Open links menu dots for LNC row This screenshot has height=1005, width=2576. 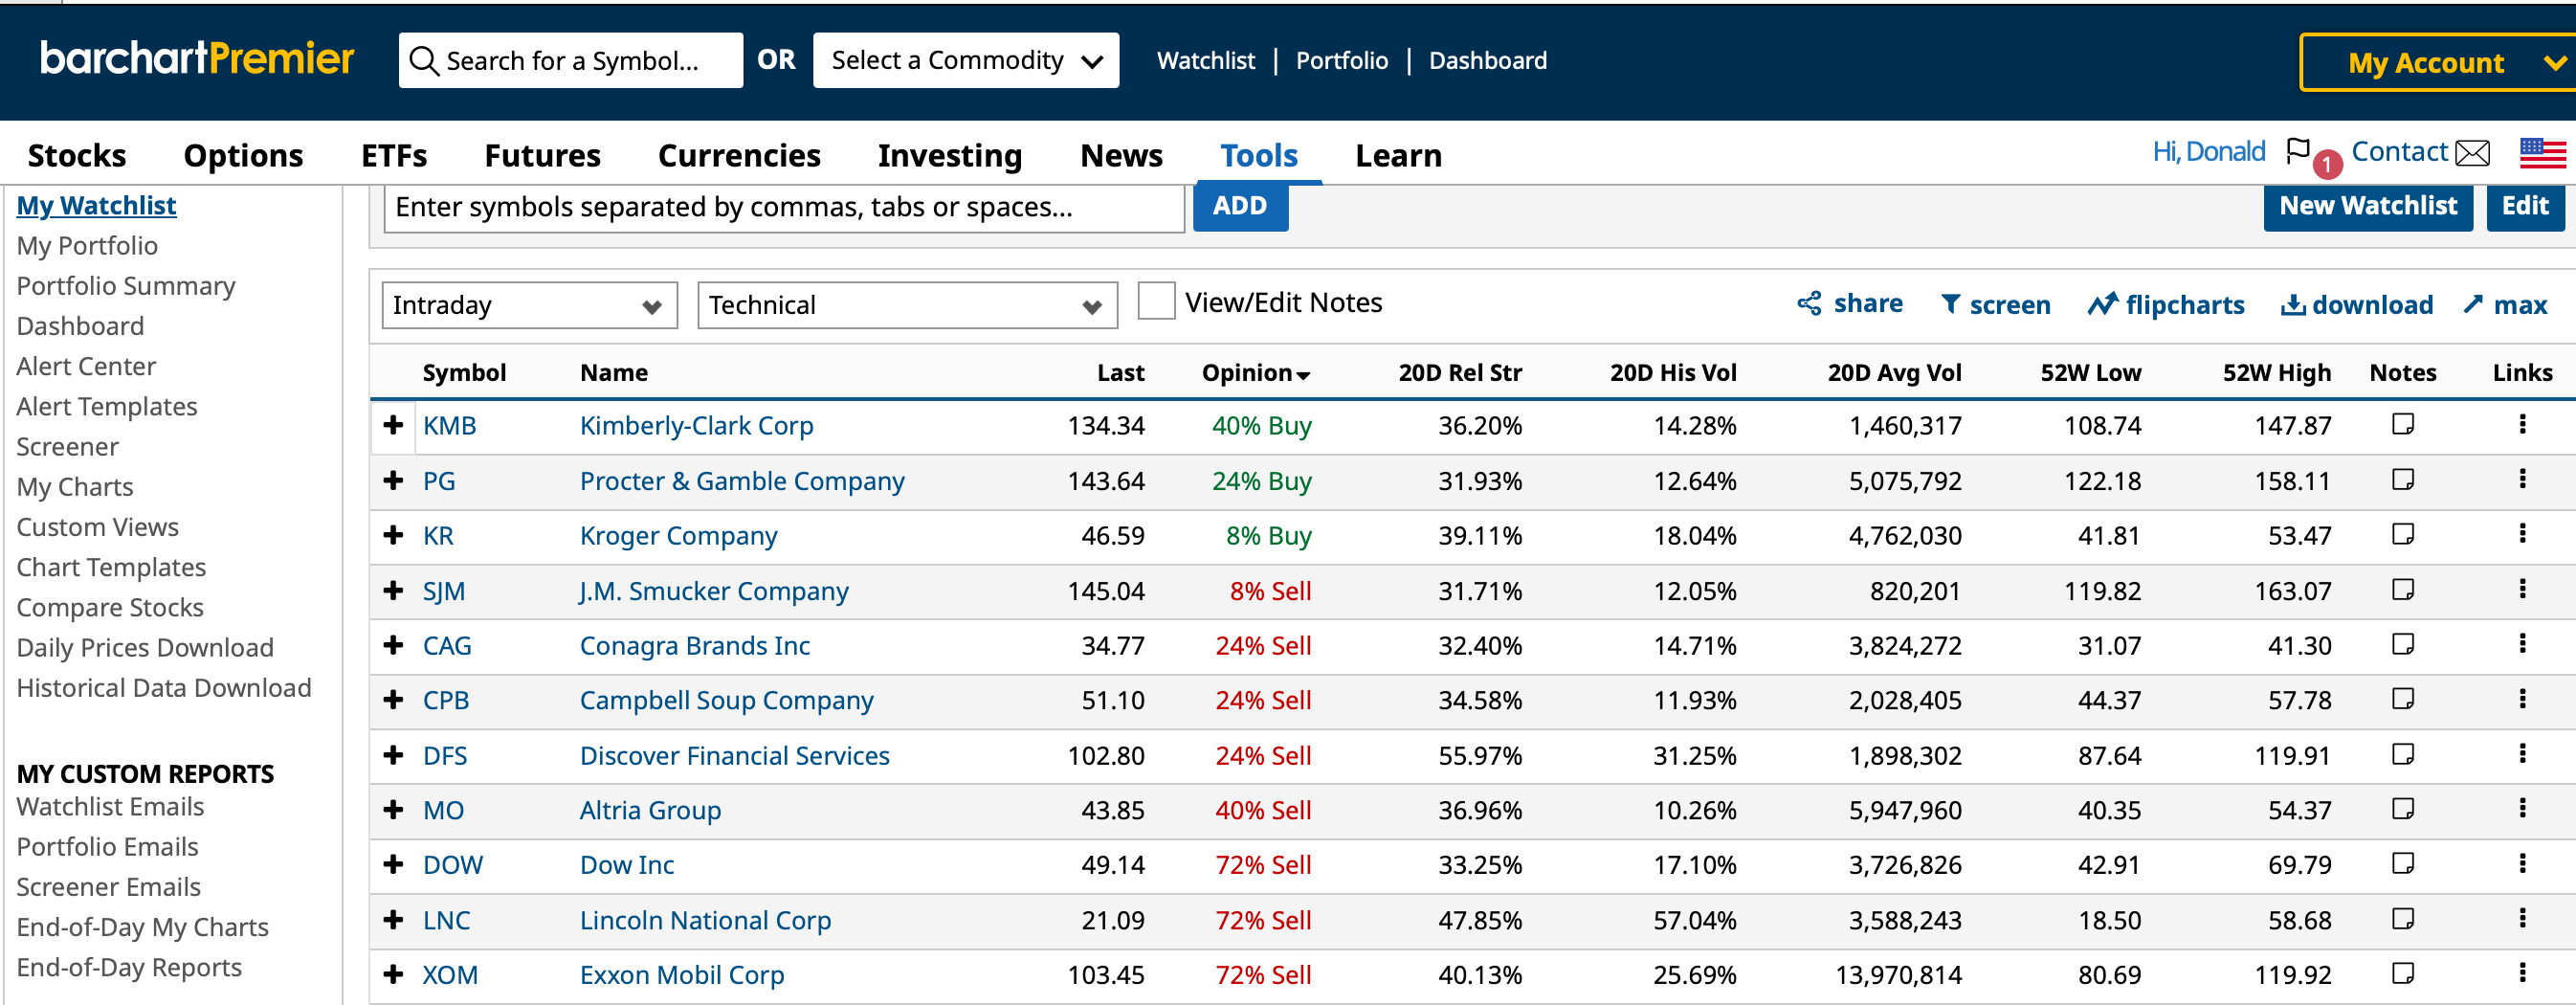tap(2522, 919)
